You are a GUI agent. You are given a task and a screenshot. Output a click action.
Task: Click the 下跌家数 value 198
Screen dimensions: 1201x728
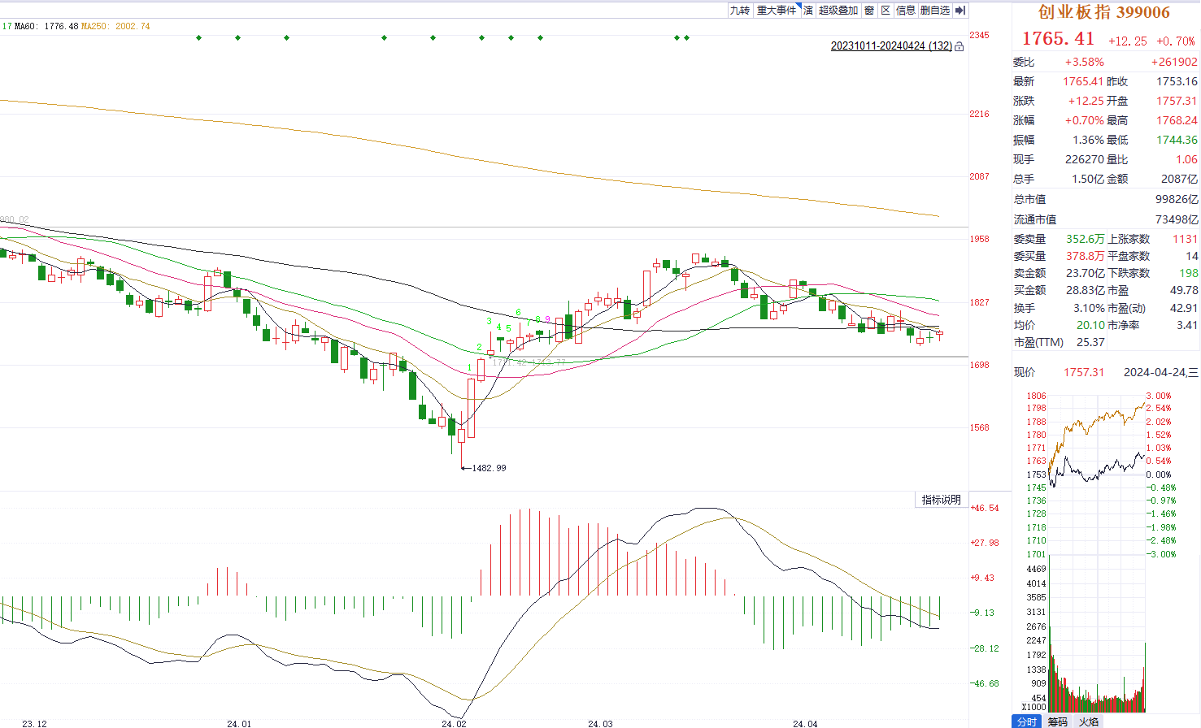coord(1188,273)
